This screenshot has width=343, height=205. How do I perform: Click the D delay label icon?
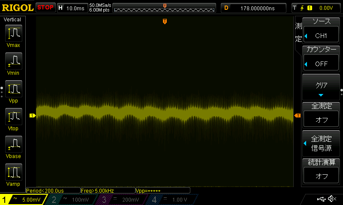[226, 8]
